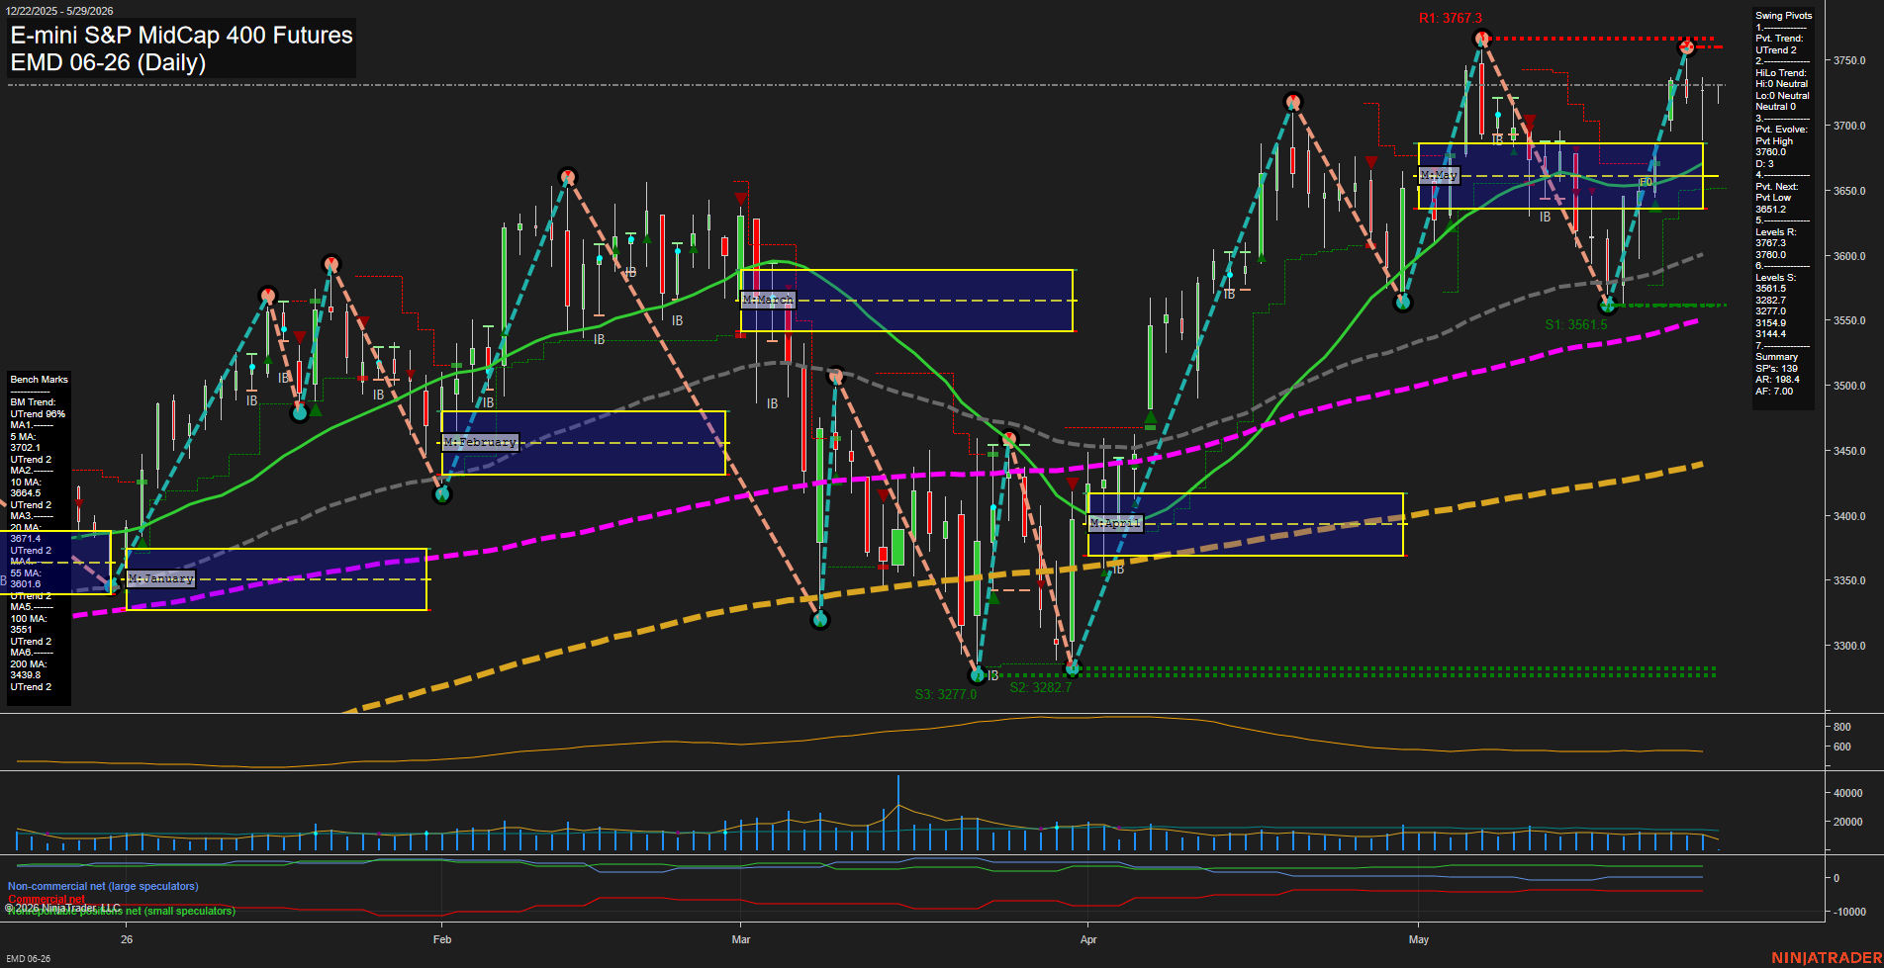Select the M:April monthly range label
The image size is (1884, 968).
pyautogui.click(x=1115, y=522)
